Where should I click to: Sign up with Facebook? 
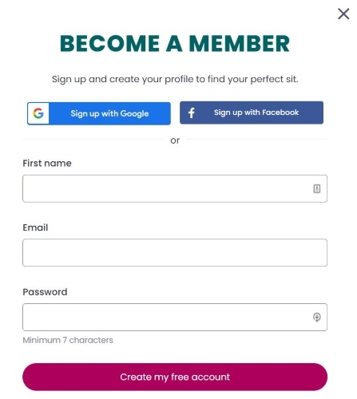pyautogui.click(x=252, y=113)
